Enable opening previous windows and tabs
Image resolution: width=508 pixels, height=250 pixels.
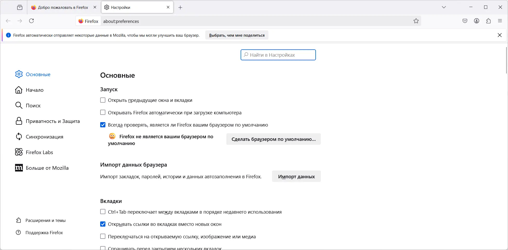(103, 100)
